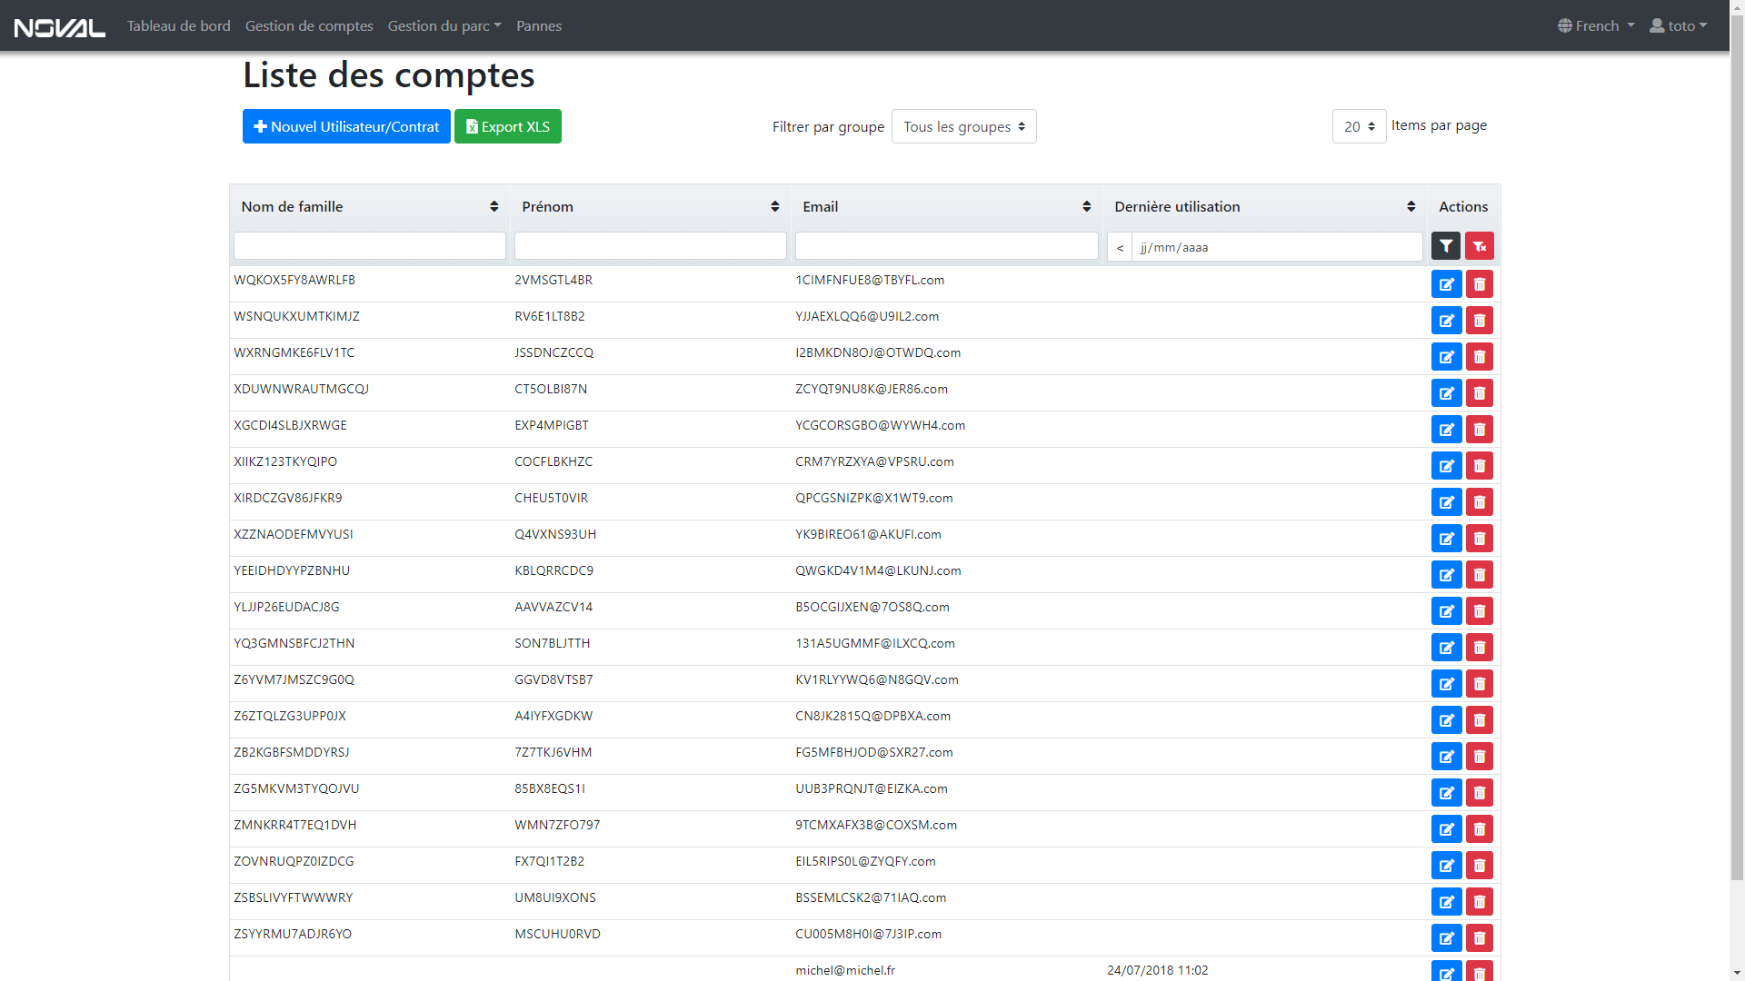Open the Gestion du parc menu

(x=444, y=26)
